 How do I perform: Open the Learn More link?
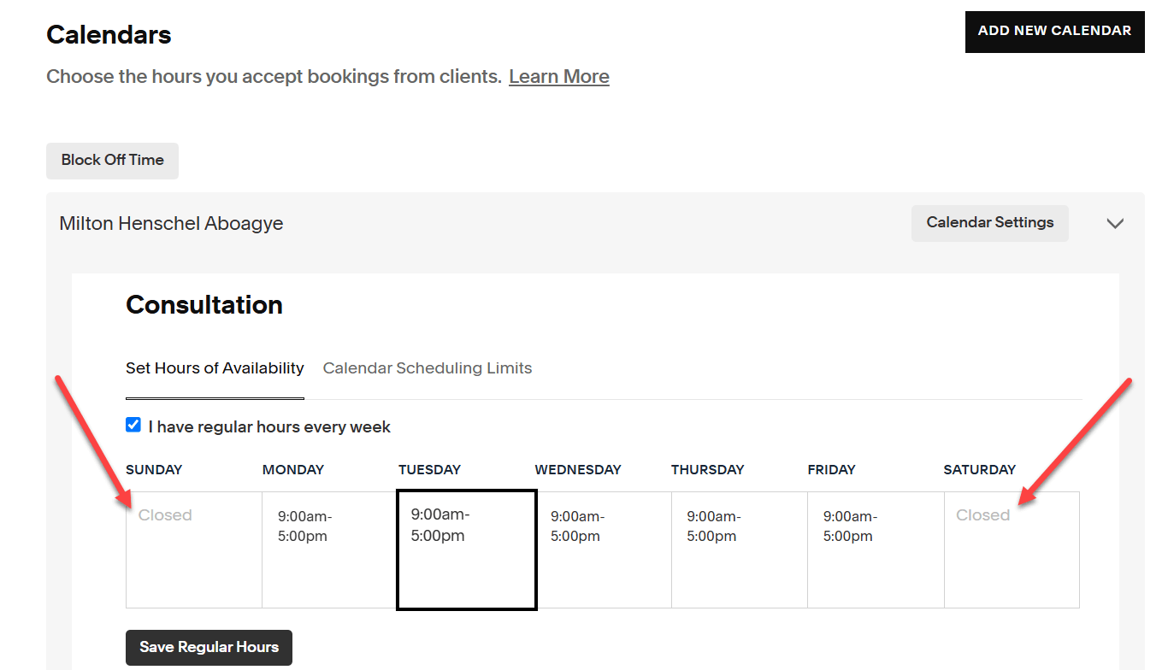(x=558, y=76)
